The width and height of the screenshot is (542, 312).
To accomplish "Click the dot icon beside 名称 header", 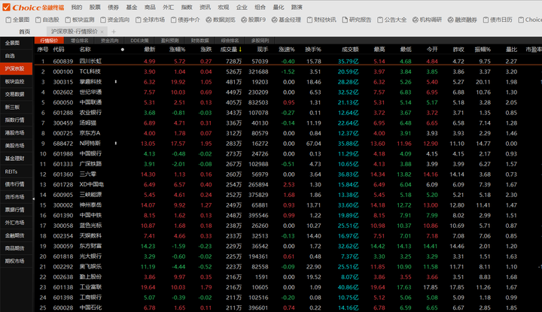I will tap(123, 50).
